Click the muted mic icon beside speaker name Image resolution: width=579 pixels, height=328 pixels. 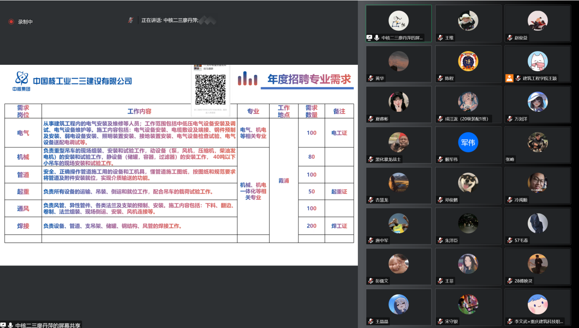pyautogui.click(x=131, y=20)
